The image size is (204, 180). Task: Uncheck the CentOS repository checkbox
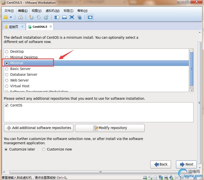click(7, 105)
